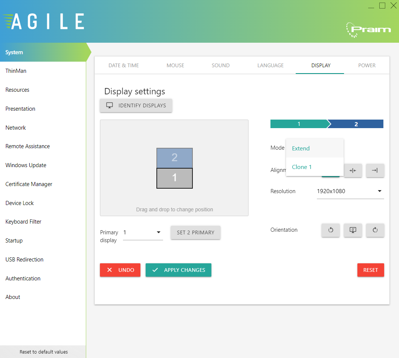Click Set 2 Primary button

pyautogui.click(x=195, y=232)
